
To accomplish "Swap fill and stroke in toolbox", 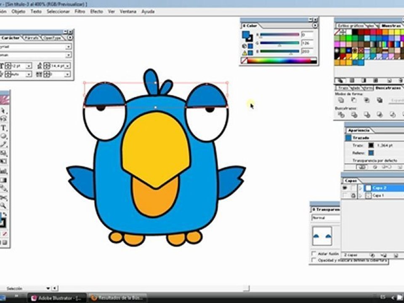I will point(5,214).
